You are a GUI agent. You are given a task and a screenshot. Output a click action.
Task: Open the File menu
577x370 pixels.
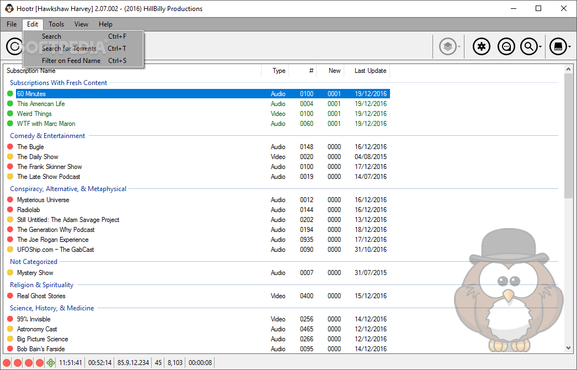tap(12, 24)
